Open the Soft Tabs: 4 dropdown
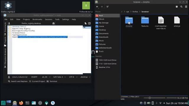The height and width of the screenshot is (106, 189). pos(60,77)
